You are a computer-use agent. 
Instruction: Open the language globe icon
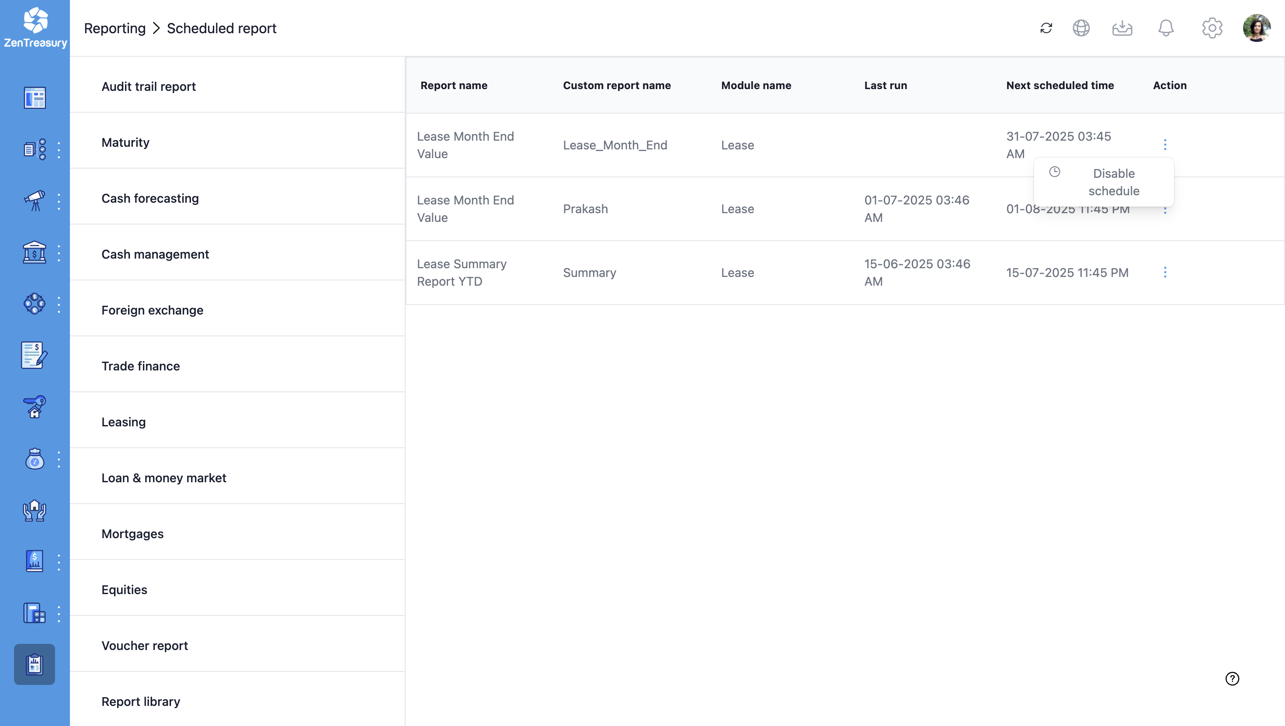point(1081,28)
